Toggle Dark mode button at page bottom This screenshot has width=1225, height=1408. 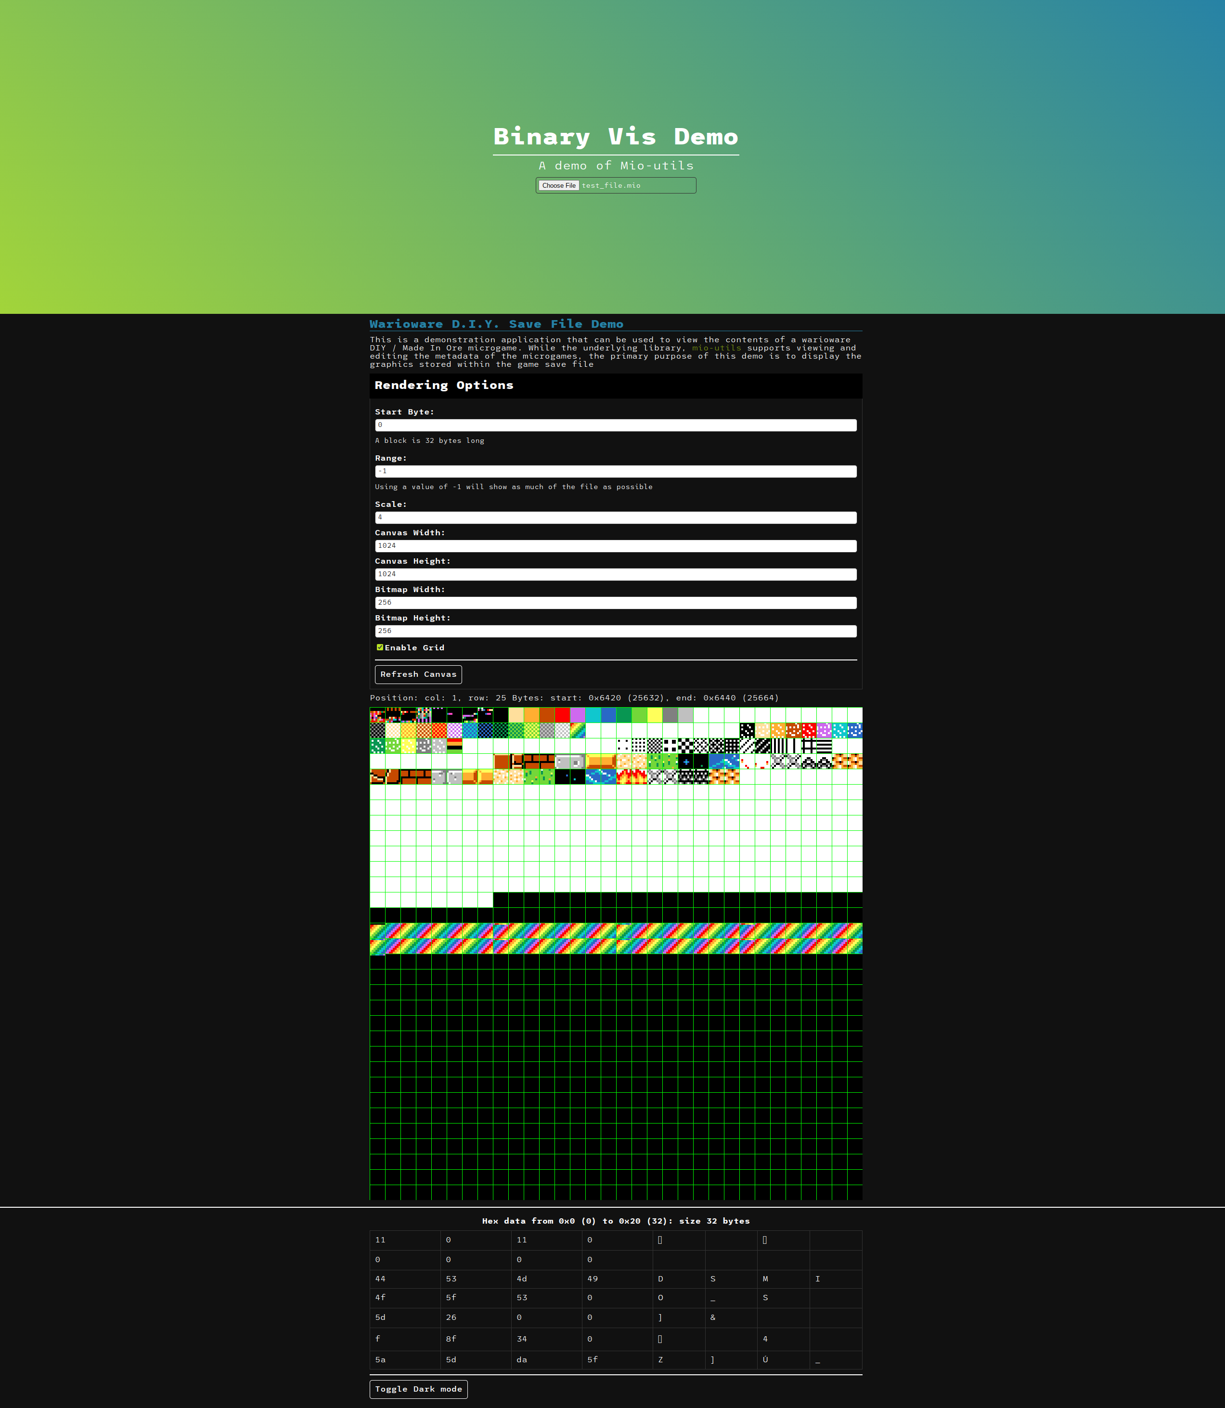click(x=418, y=1389)
